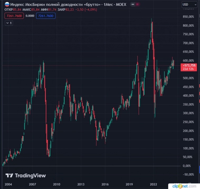This screenshot has width=200, height=189.
Task: Click the ОТКР 85,84 open value
Action: tap(13, 9)
